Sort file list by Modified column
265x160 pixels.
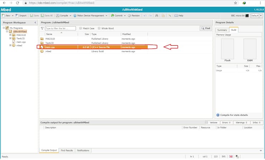pyautogui.click(x=134, y=34)
